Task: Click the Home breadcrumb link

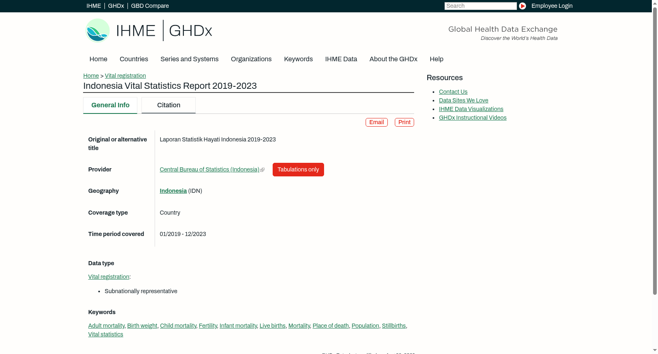Action: click(x=91, y=76)
